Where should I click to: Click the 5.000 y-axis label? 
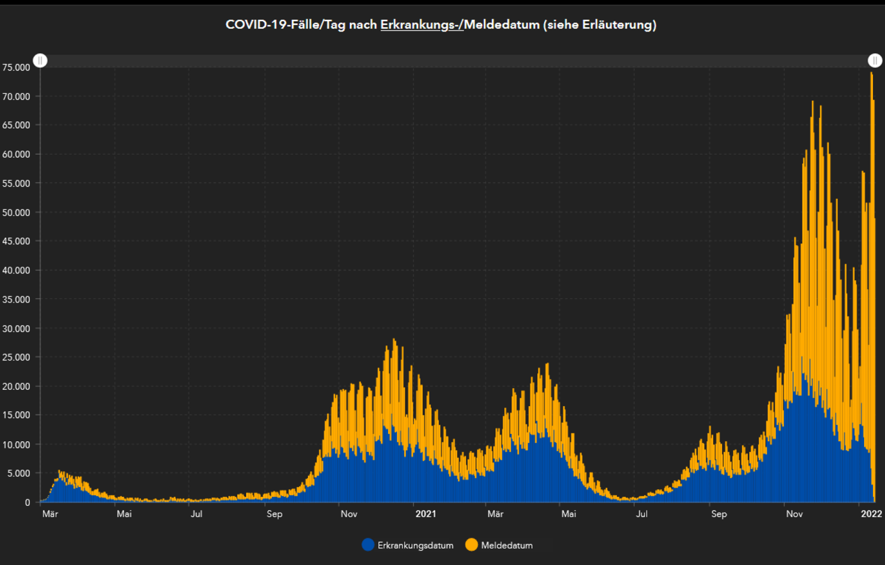pos(19,473)
